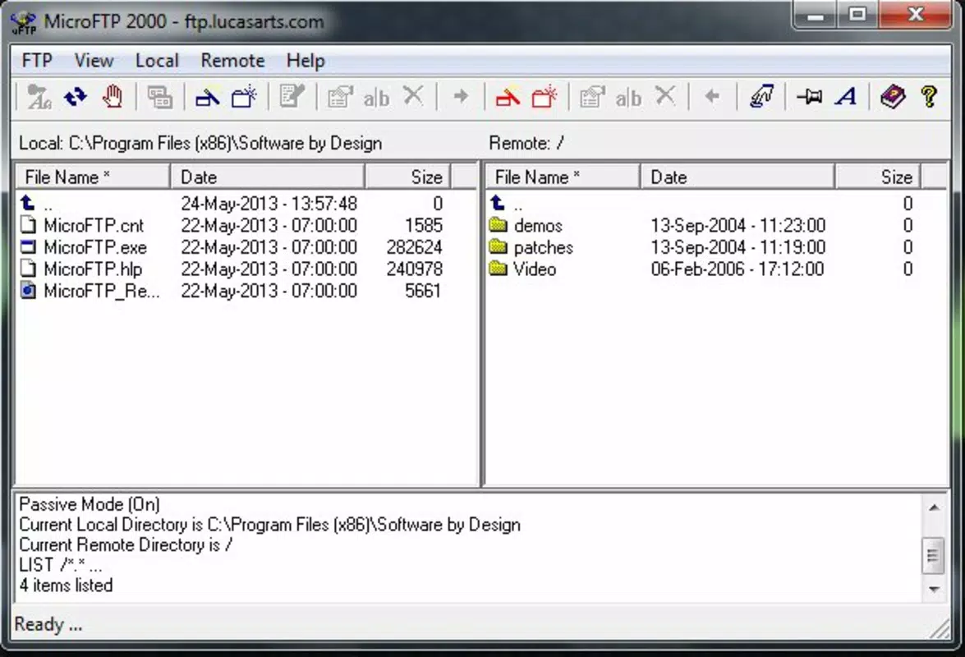
Task: Click the size value 240978
Action: tap(414, 269)
